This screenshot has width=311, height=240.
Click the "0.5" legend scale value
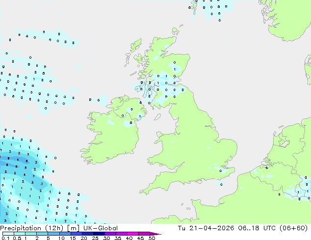click(17, 238)
